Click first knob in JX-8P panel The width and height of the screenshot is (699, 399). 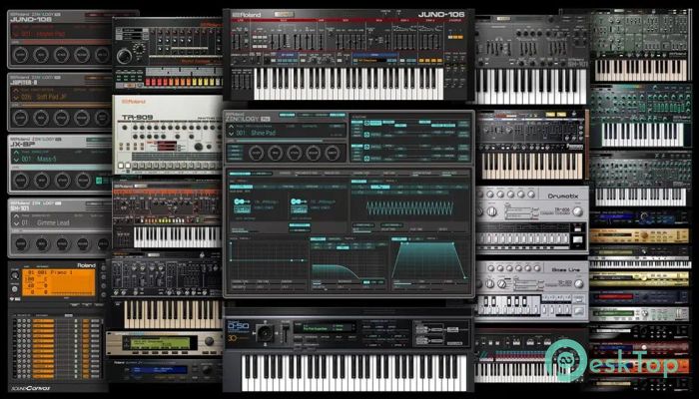(x=21, y=181)
